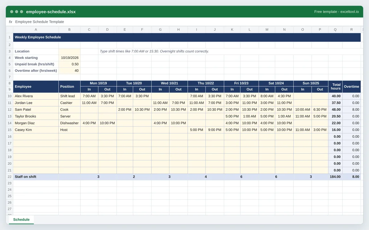Image resolution: width=369 pixels, height=230 pixels.
Task: Select Sam Patel's total hours 48.00
Action: click(x=335, y=109)
